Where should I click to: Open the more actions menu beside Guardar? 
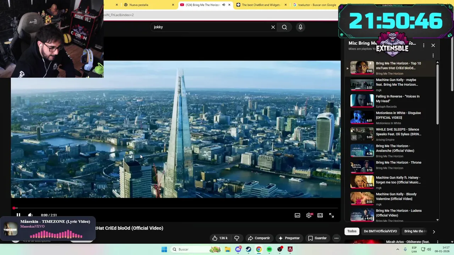pyautogui.click(x=336, y=238)
